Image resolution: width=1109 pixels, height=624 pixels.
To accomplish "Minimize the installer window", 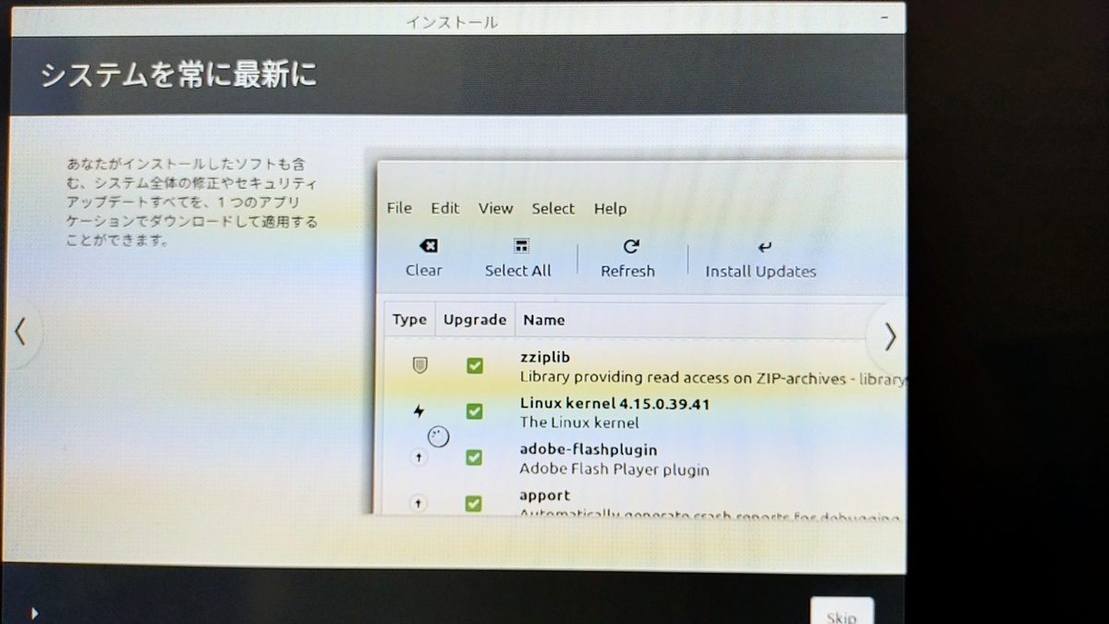I will tap(886, 18).
